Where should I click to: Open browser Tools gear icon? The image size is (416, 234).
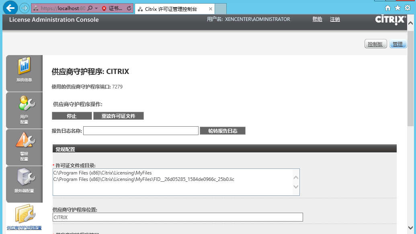click(408, 8)
